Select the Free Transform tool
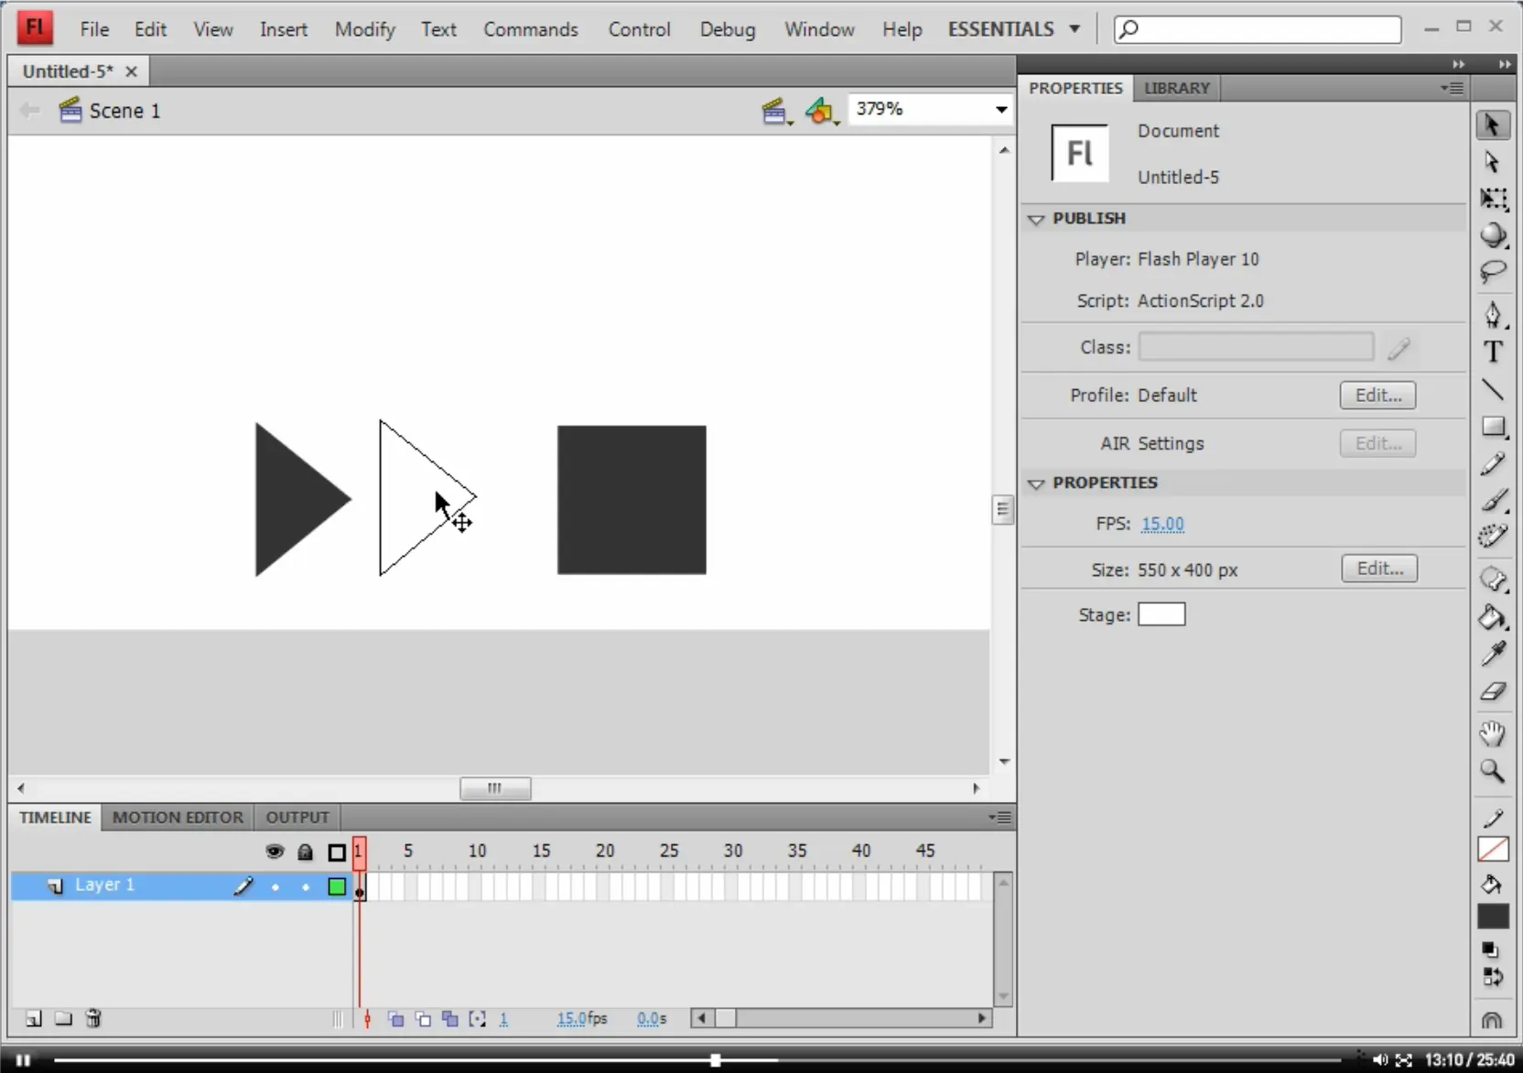The image size is (1523, 1073). 1493,199
